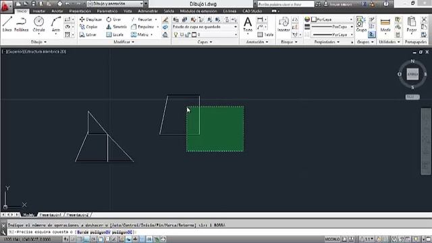Toggle the MODELO space button in status bar
This screenshot has height=243, width=432.
tap(332, 239)
